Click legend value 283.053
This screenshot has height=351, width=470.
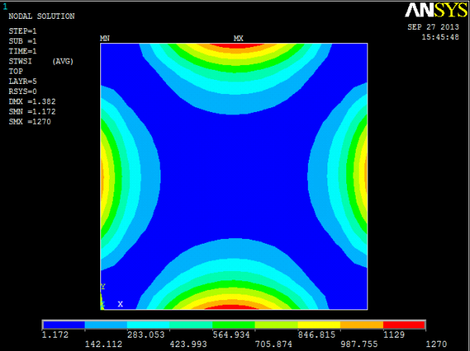pos(146,335)
